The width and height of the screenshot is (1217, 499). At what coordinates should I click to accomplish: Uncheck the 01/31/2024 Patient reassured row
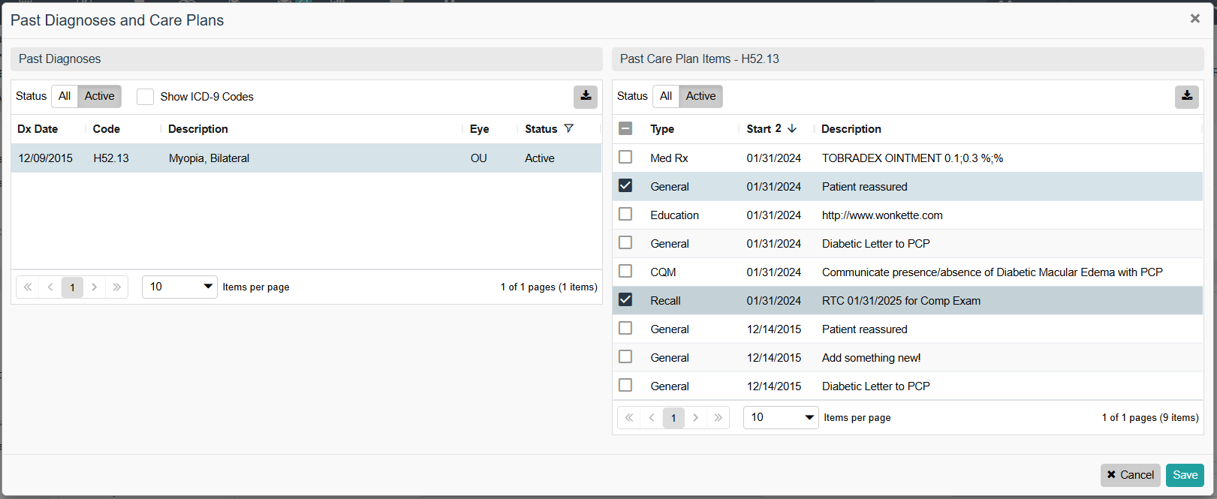coord(625,185)
